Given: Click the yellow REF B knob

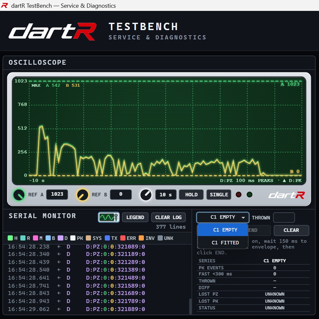Looking at the screenshot, I should point(82,195).
